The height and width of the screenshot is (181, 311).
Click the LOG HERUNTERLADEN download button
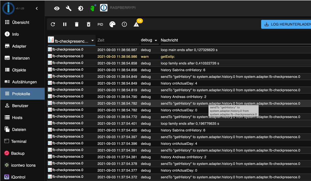[x=286, y=25]
